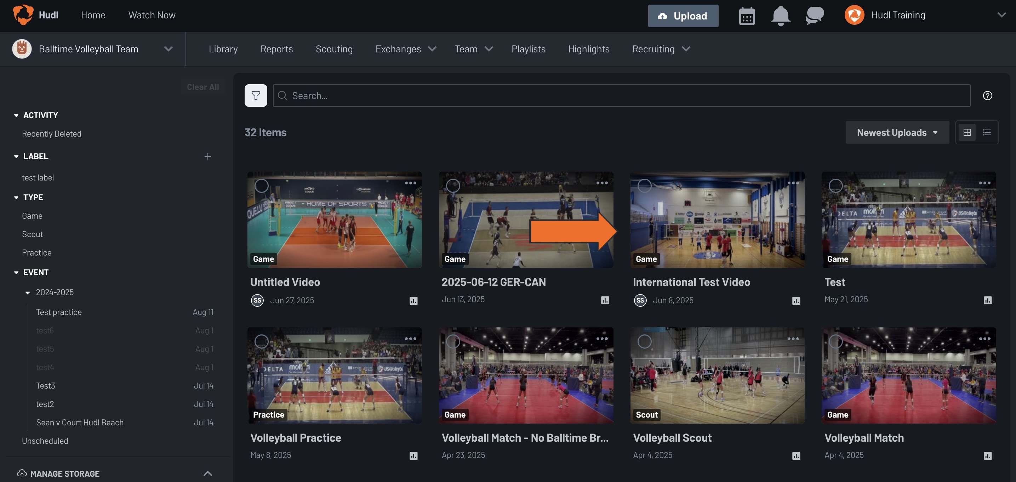This screenshot has height=482, width=1016.
Task: Add a new label with plus icon
Action: point(207,156)
